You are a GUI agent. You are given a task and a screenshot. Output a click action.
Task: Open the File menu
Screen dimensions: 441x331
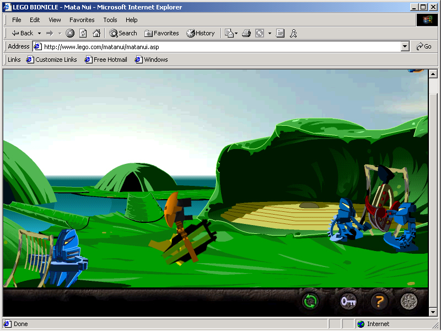click(x=17, y=20)
